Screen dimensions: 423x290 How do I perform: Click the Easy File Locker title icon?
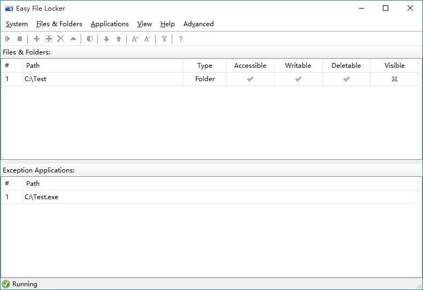9,9
